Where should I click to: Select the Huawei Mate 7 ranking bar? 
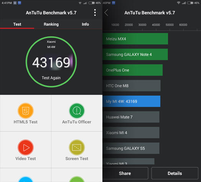[x=131, y=117]
